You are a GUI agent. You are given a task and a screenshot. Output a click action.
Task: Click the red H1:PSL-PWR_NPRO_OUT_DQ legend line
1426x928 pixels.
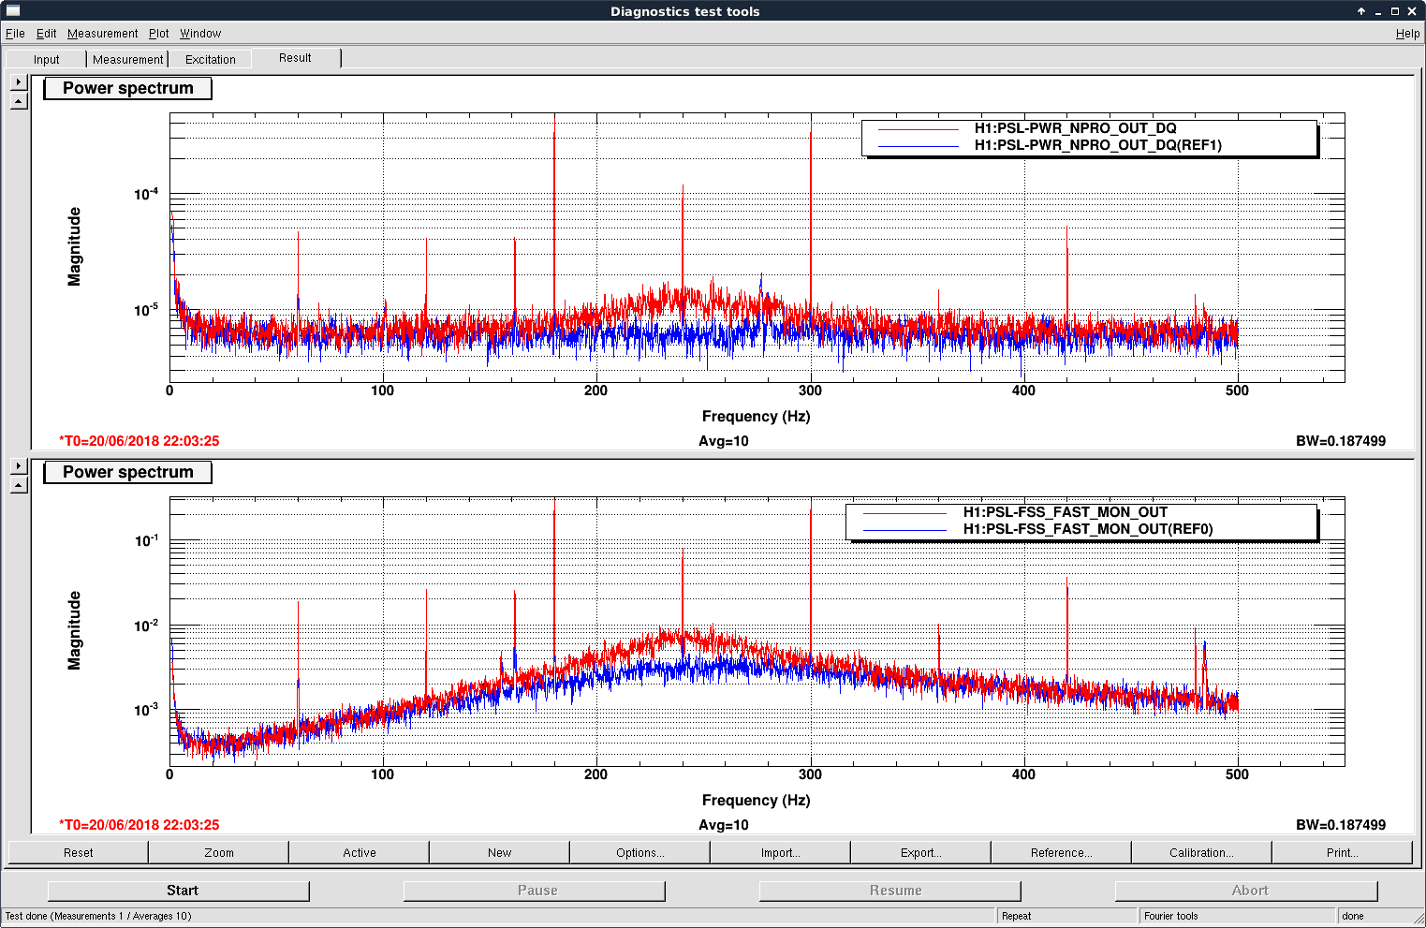click(919, 129)
